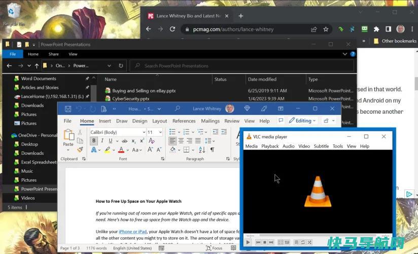The width and height of the screenshot is (418, 254).
Task: Justify paragraph text in Word
Action: [198, 141]
